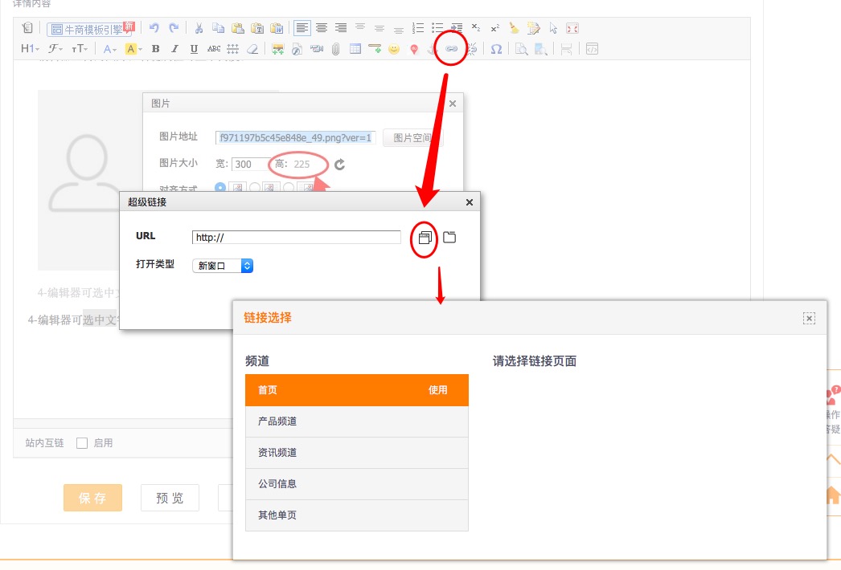
Task: Open the font size dropdown
Action: click(x=80, y=49)
